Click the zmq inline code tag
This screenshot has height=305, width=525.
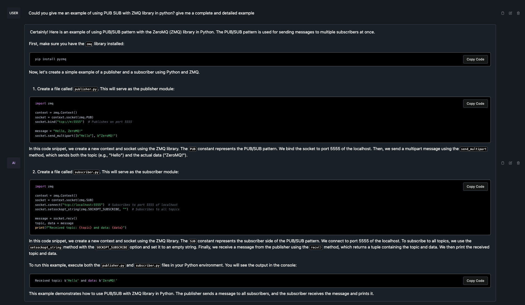[89, 44]
